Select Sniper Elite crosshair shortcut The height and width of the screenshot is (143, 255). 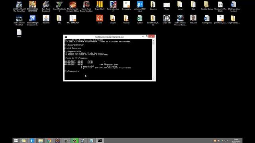[x=167, y=19]
